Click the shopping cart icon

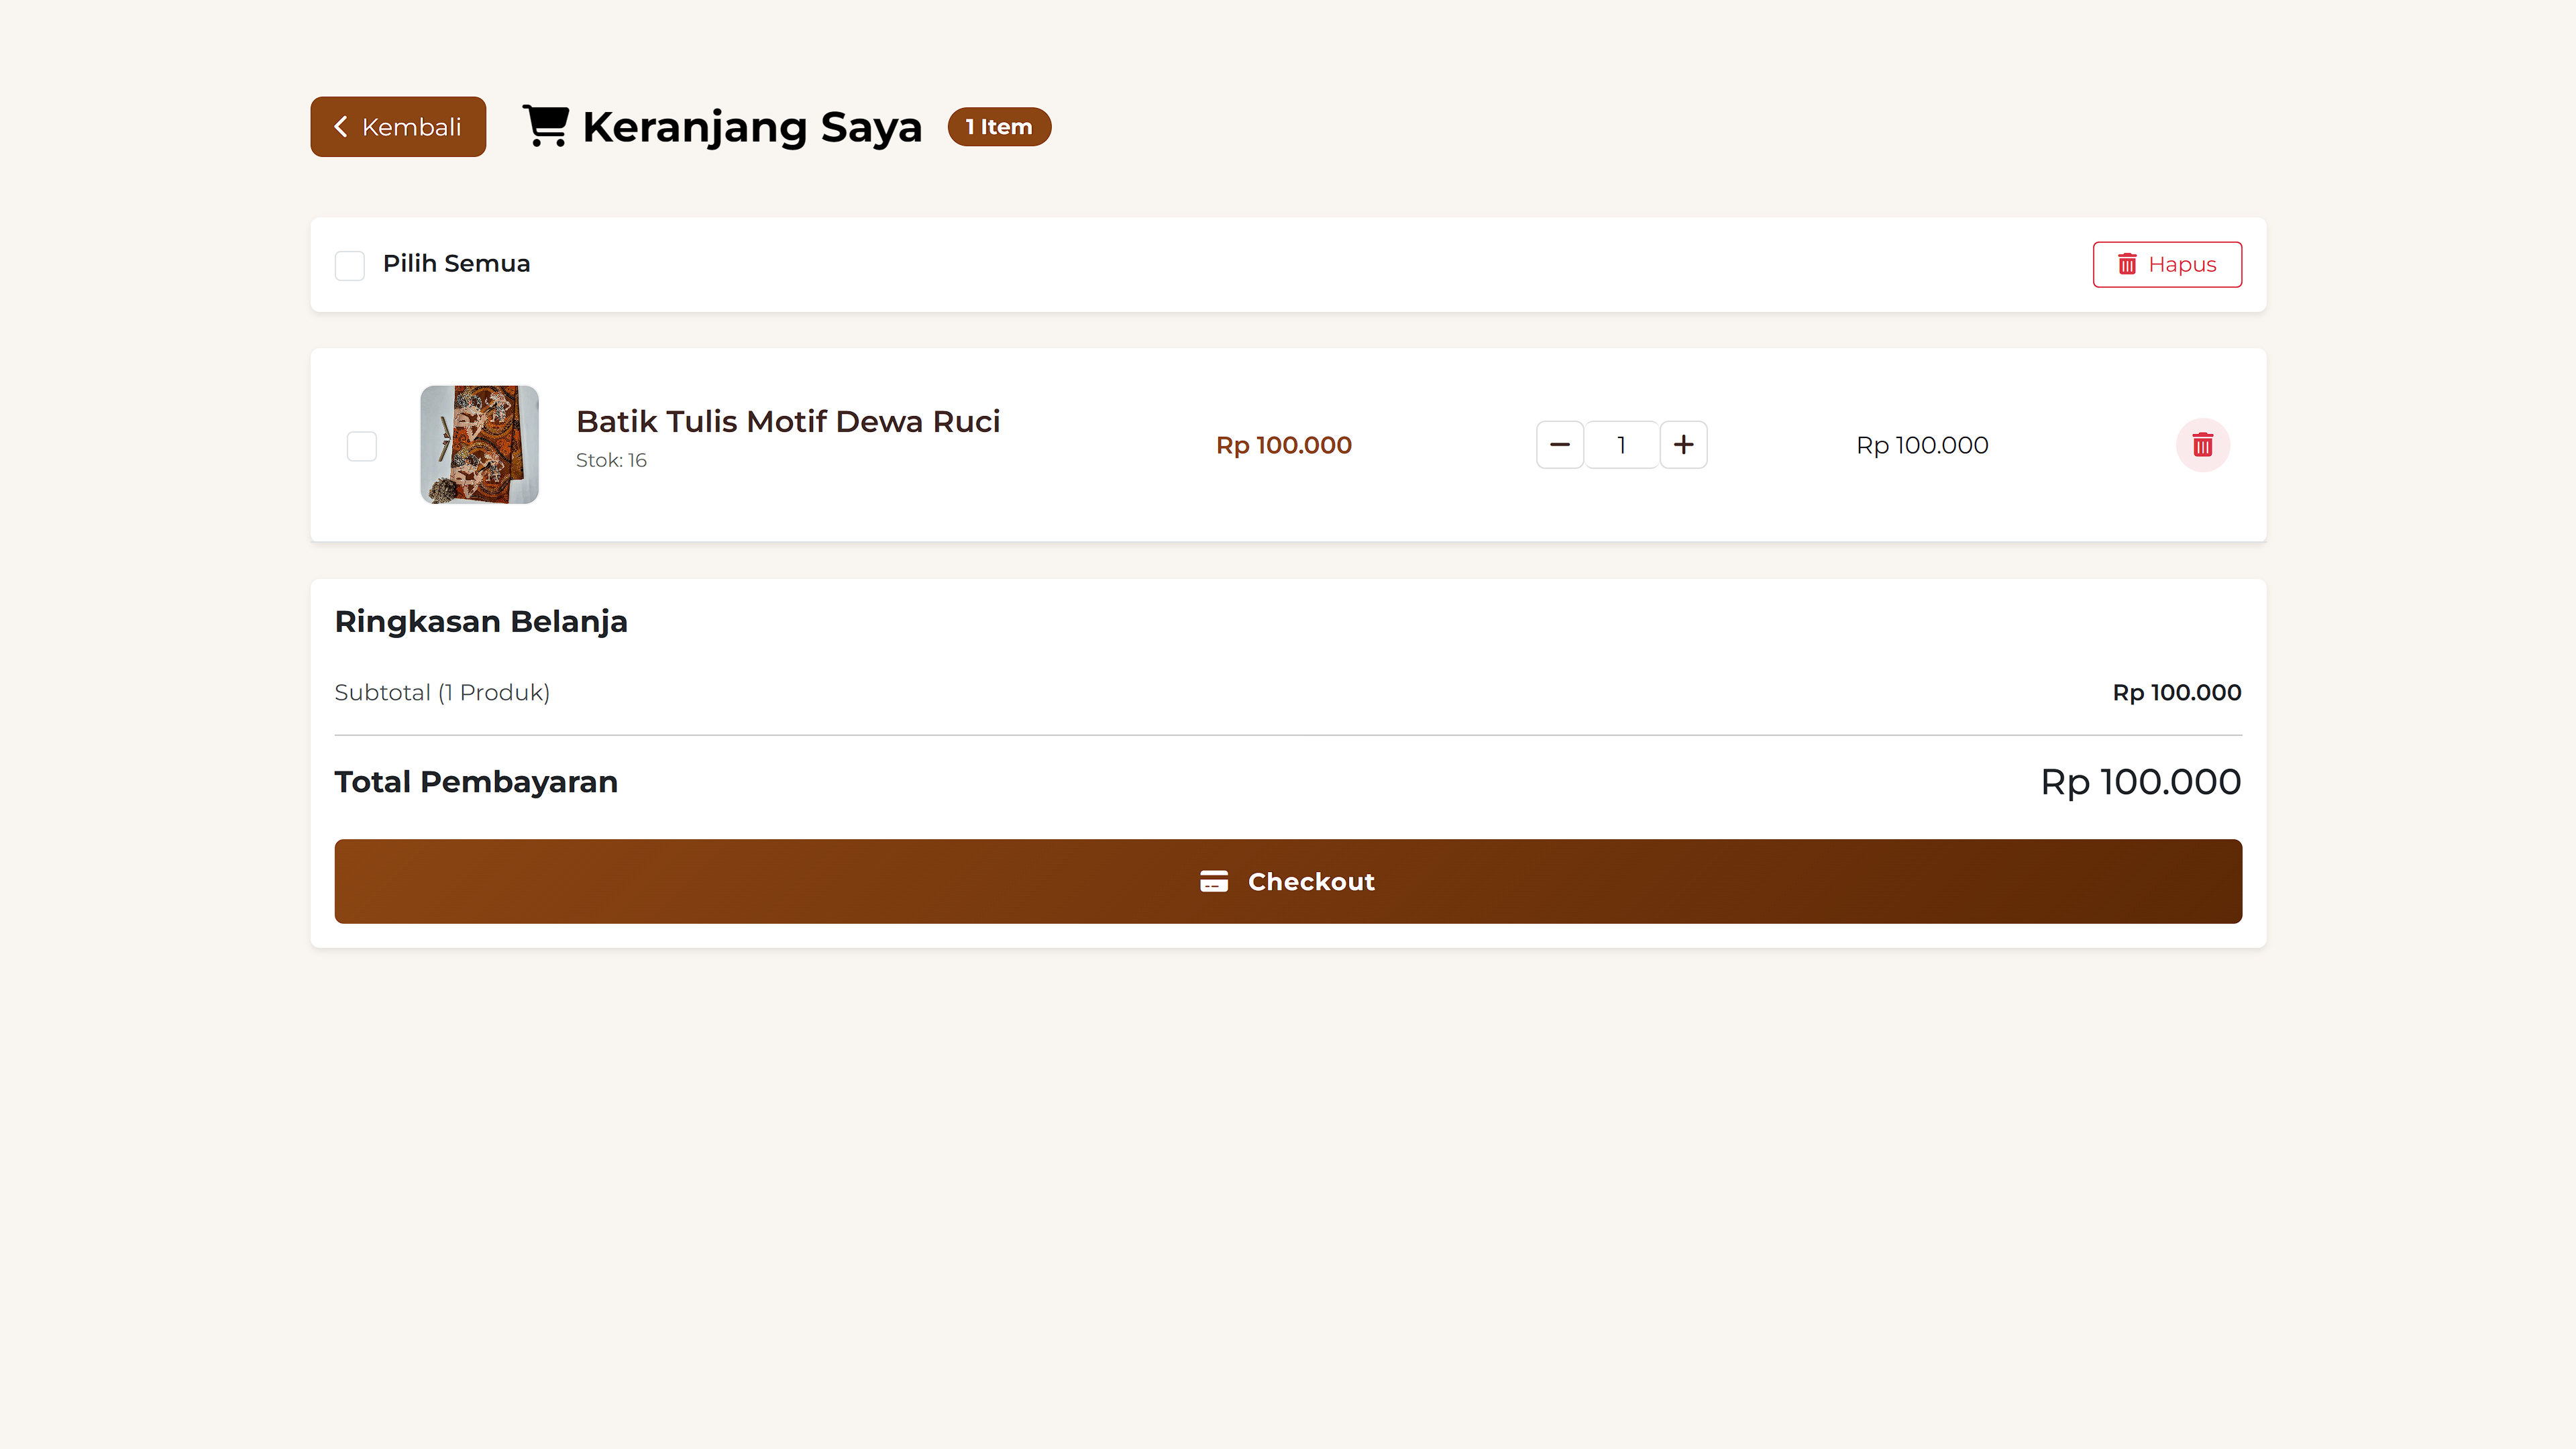(546, 127)
